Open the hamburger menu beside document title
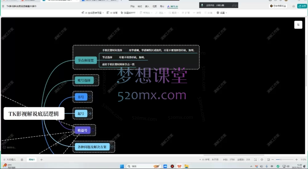308x169 pixels. [3, 6]
